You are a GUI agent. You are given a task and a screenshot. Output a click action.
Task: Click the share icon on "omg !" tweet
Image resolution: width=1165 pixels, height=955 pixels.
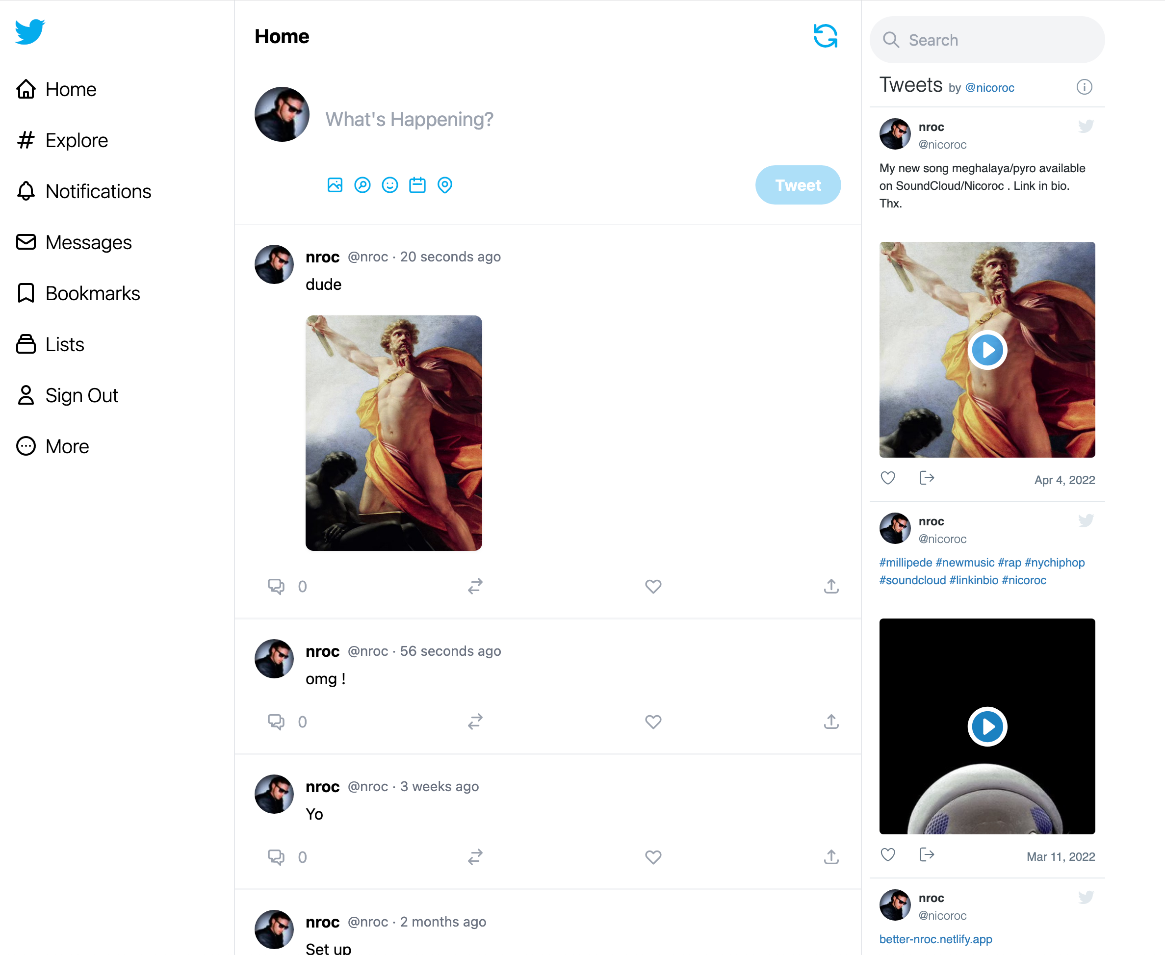click(x=831, y=721)
